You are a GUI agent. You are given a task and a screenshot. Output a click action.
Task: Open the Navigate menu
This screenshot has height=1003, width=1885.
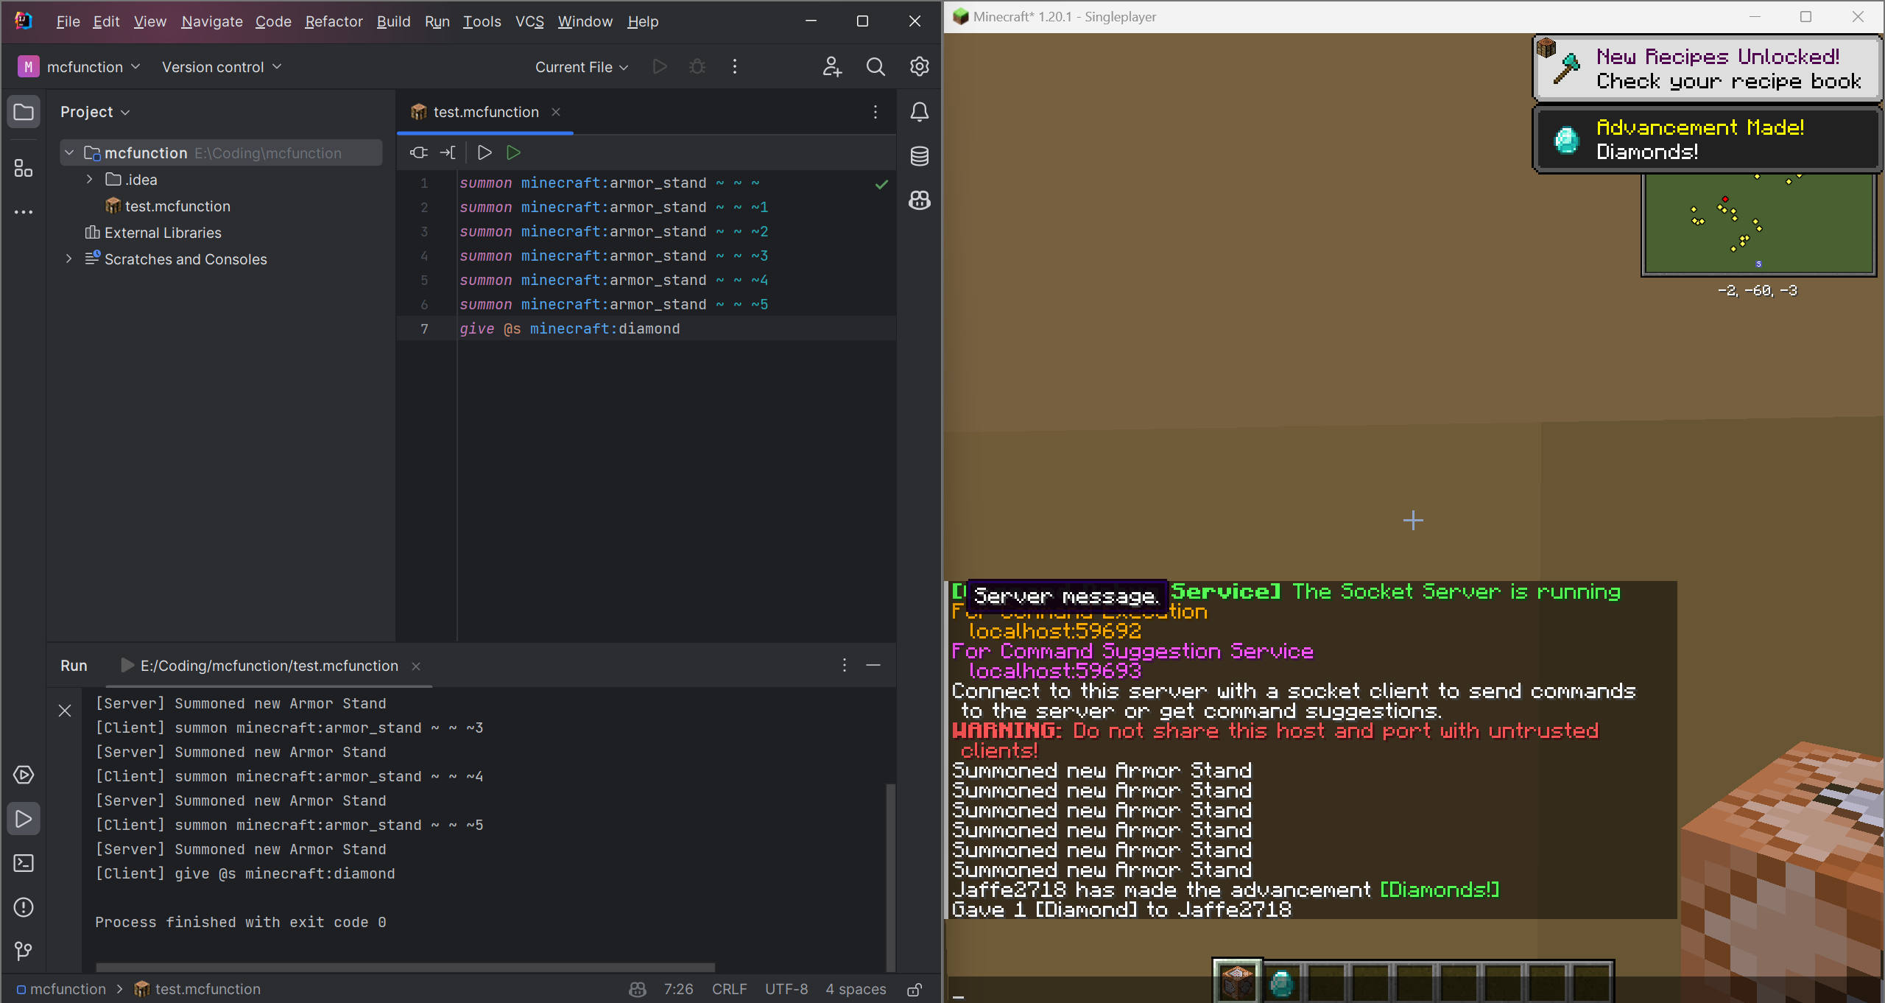coord(212,21)
